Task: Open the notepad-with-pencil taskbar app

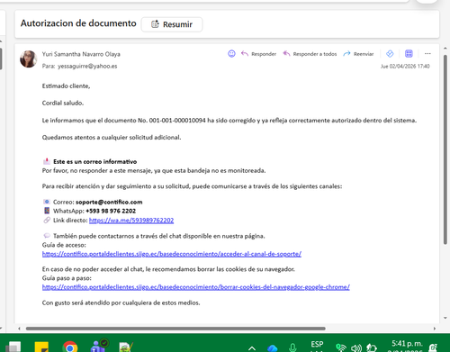Action: pos(126,347)
